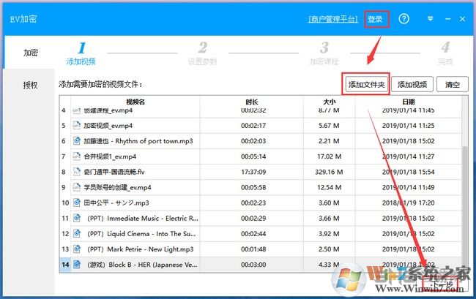Sort by 视频名 column header

[135, 102]
